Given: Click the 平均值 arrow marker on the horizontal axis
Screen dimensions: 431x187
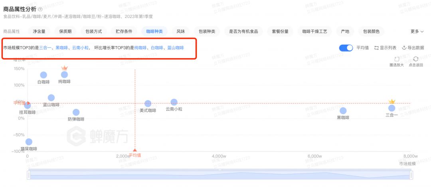Looking at the screenshot, I should (x=135, y=150).
